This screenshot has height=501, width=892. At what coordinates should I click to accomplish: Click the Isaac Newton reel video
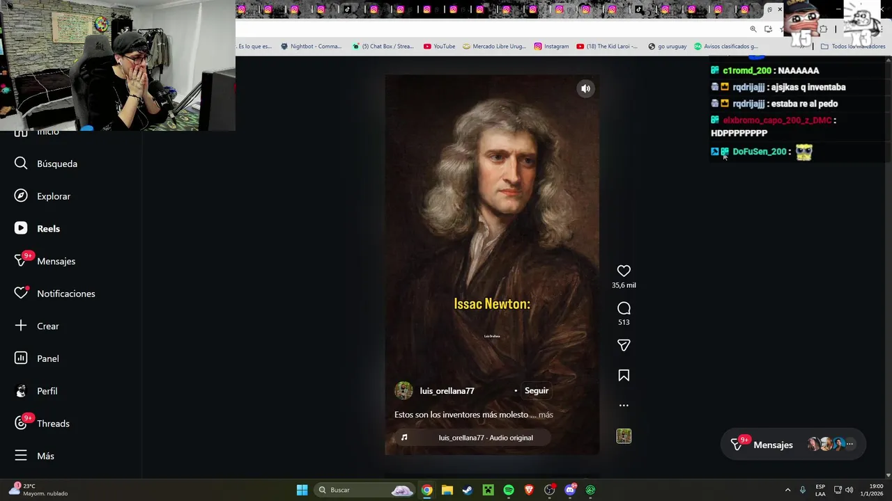coord(492,264)
